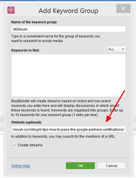The height and width of the screenshot is (178, 136).
Task: Click the 'mentions of a URL' hint text
Action: tap(64, 136)
